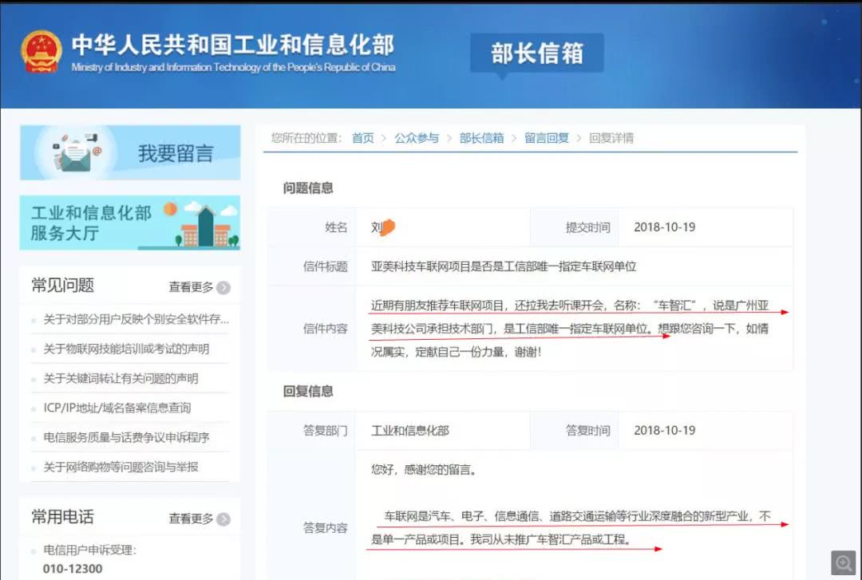Image resolution: width=862 pixels, height=580 pixels.
Task: Click phone number 010-12300
Action: [73, 569]
